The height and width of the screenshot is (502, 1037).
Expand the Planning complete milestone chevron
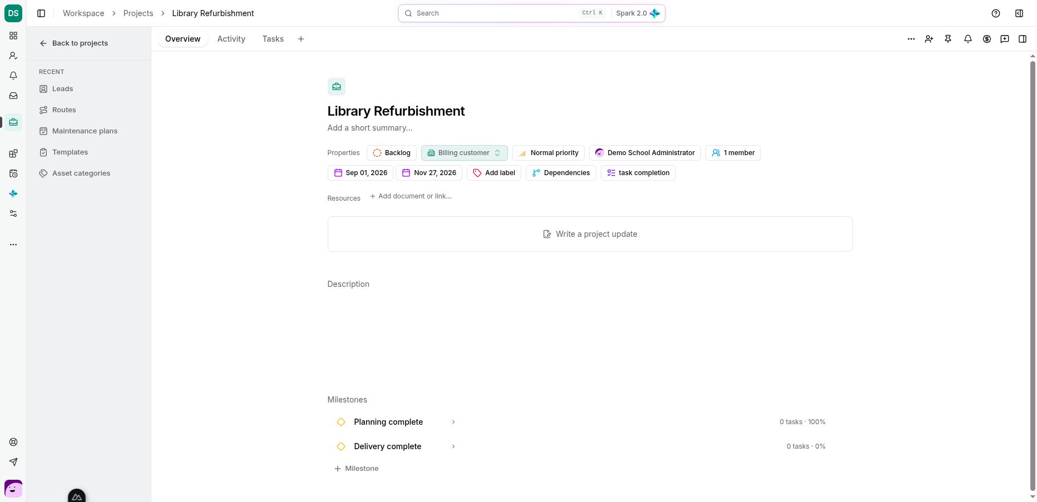click(453, 422)
